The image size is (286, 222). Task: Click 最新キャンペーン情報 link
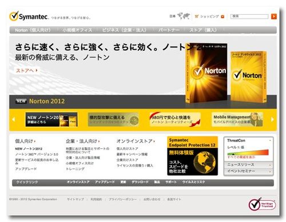point(132,154)
